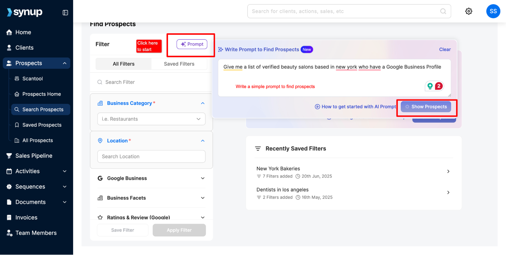Select Search Prospects submenu item

pyautogui.click(x=41, y=109)
